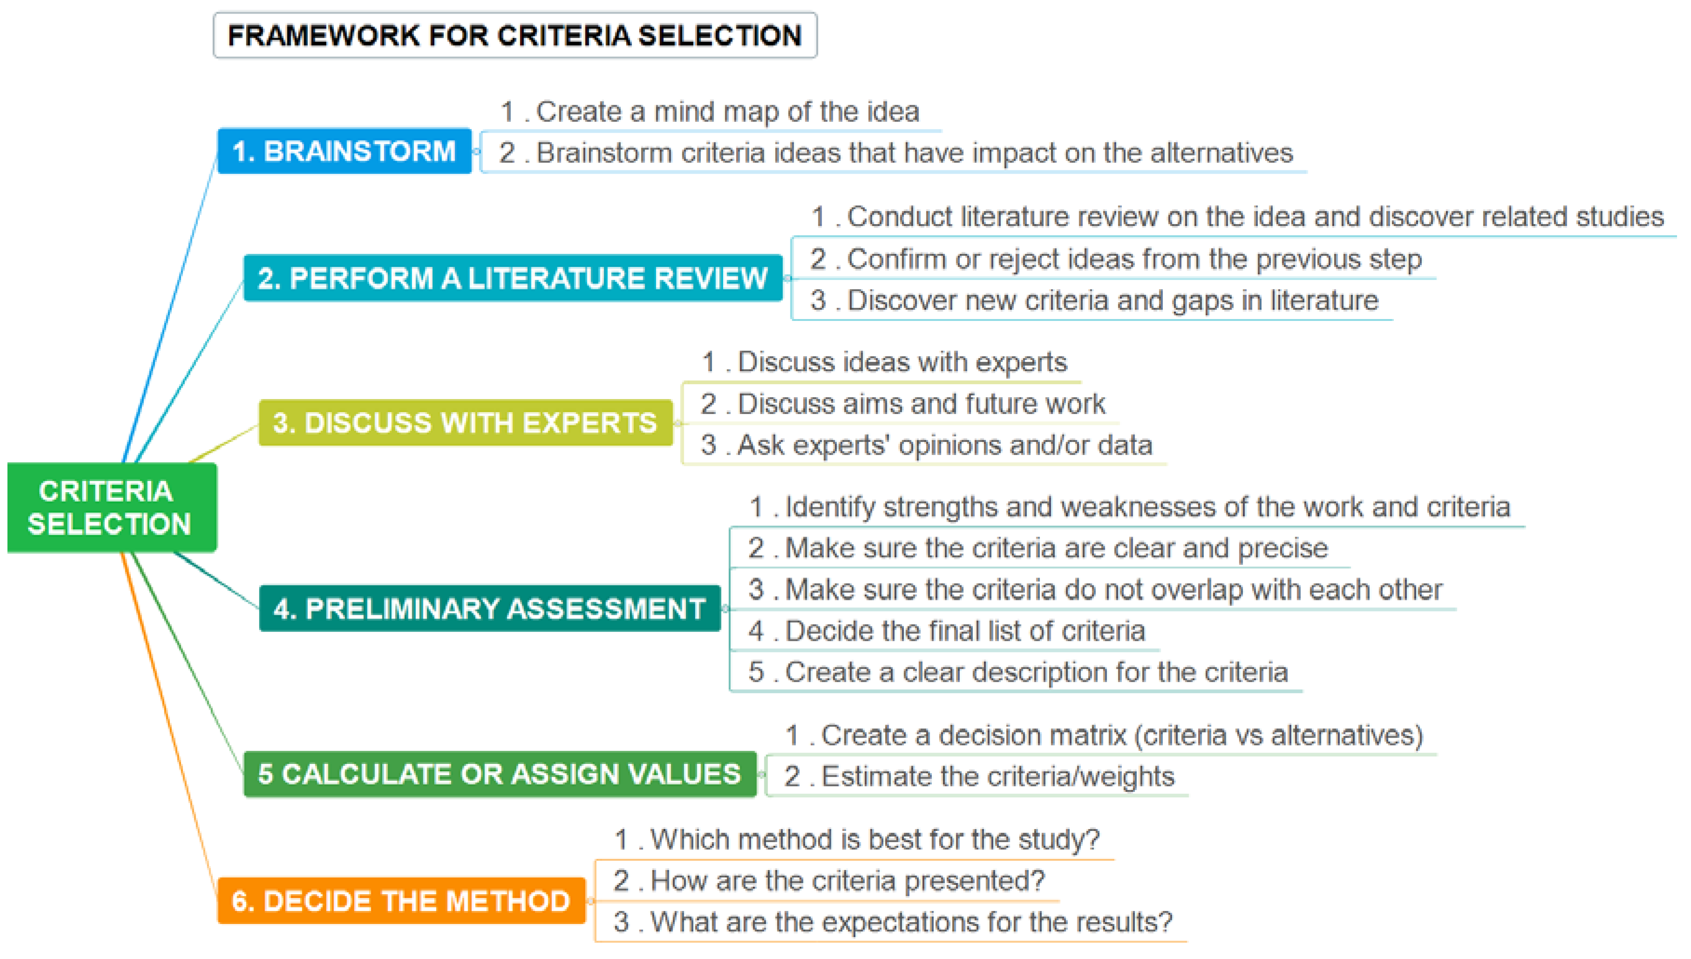
Task: Select the central CRITERIA SELECTION node
Action: coord(111,507)
